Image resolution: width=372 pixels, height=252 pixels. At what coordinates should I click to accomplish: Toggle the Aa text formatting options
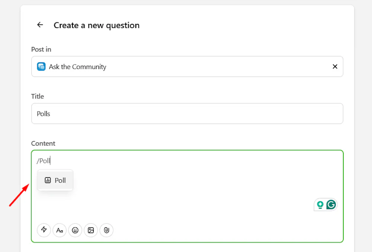click(60, 230)
